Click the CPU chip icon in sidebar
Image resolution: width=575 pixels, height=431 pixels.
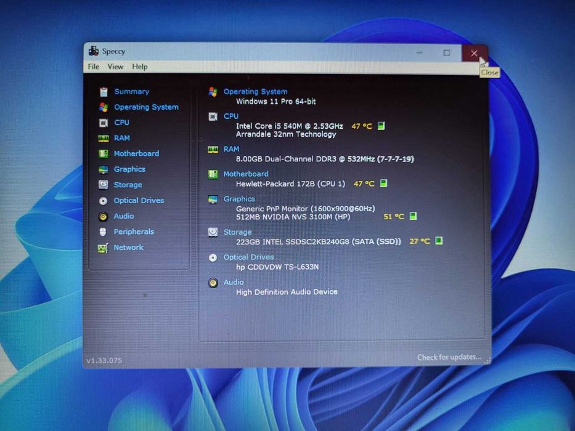tap(104, 123)
